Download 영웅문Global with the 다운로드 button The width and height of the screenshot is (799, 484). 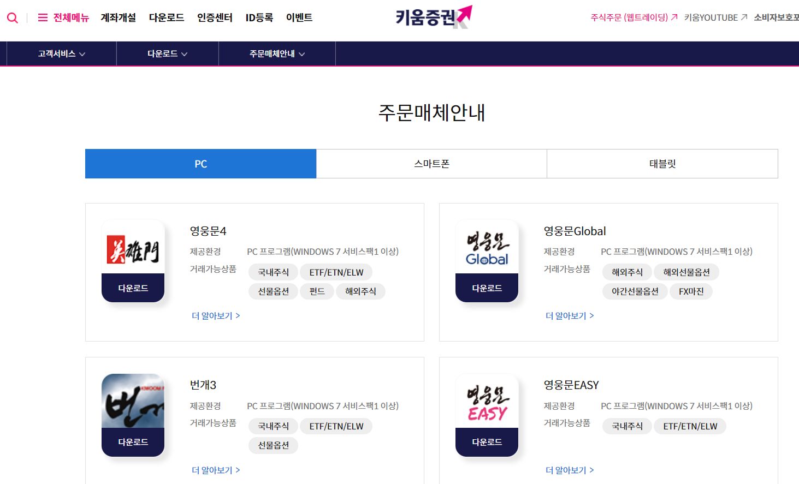(487, 288)
